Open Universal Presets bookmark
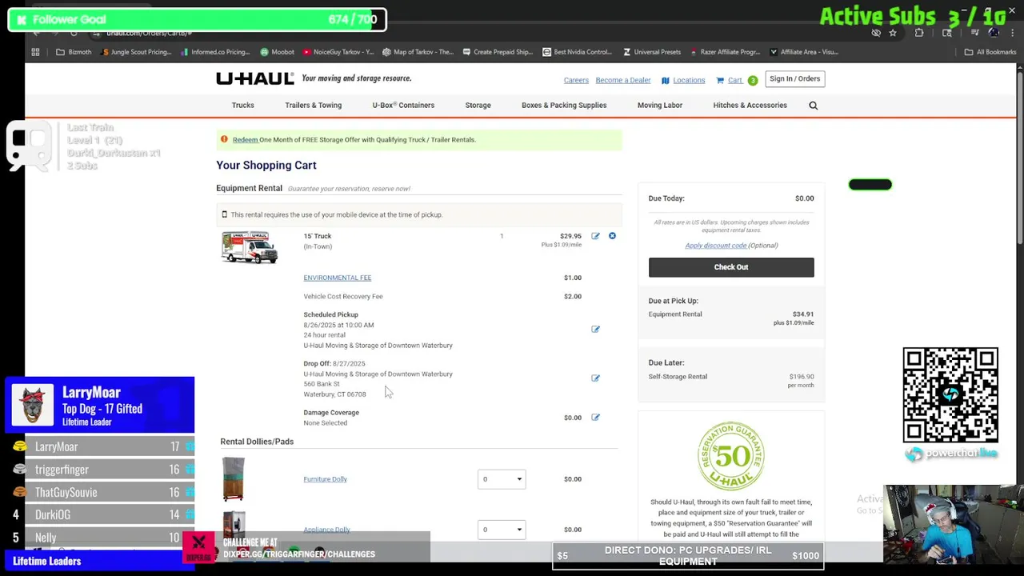 [653, 52]
